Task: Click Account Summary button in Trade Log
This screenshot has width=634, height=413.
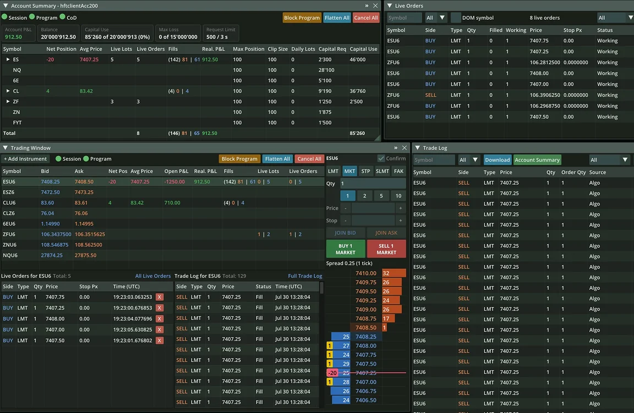Action: [537, 159]
